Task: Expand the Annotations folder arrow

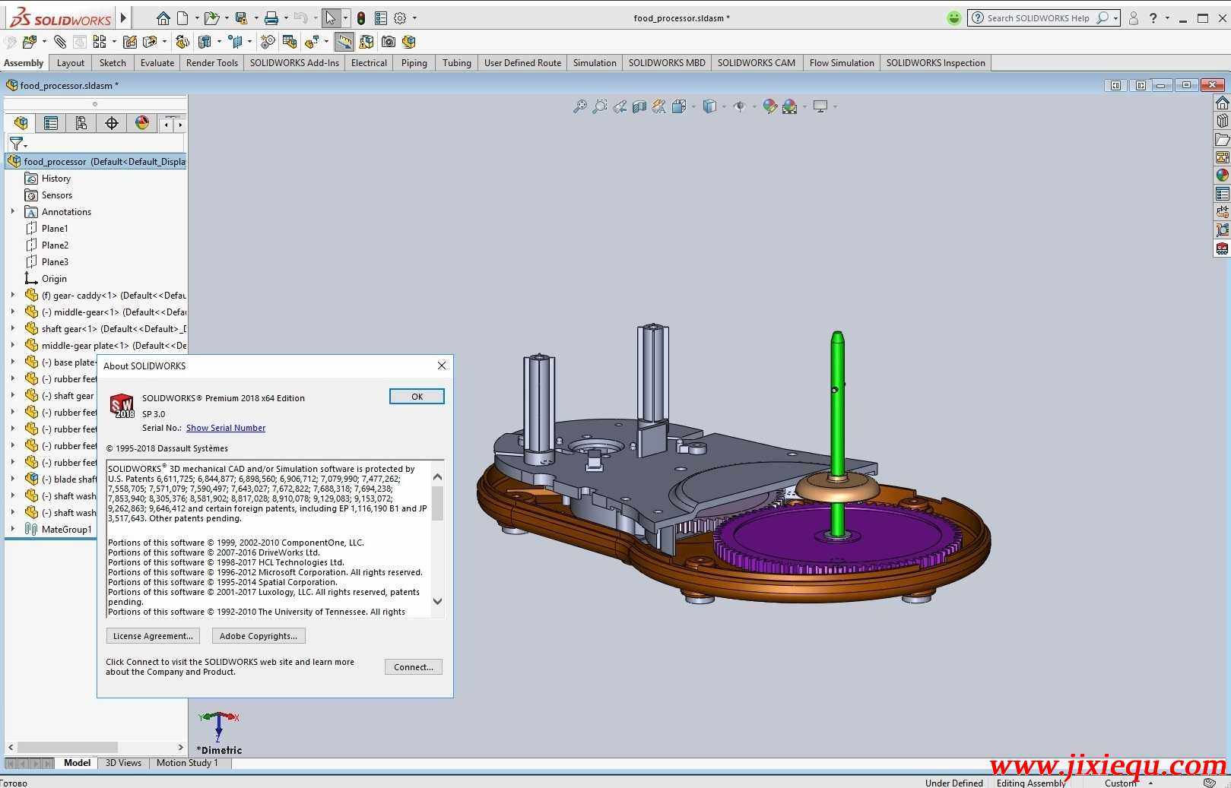Action: (x=12, y=212)
